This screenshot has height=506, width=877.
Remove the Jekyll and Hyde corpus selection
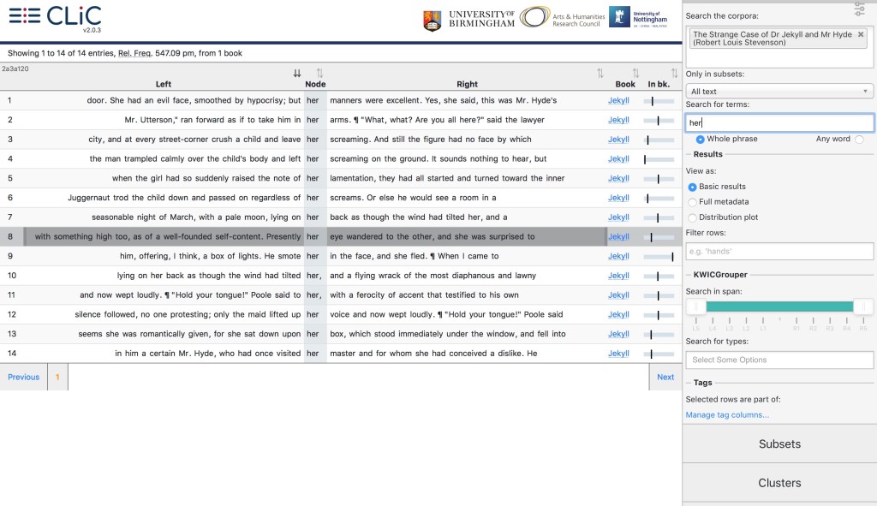tap(861, 34)
